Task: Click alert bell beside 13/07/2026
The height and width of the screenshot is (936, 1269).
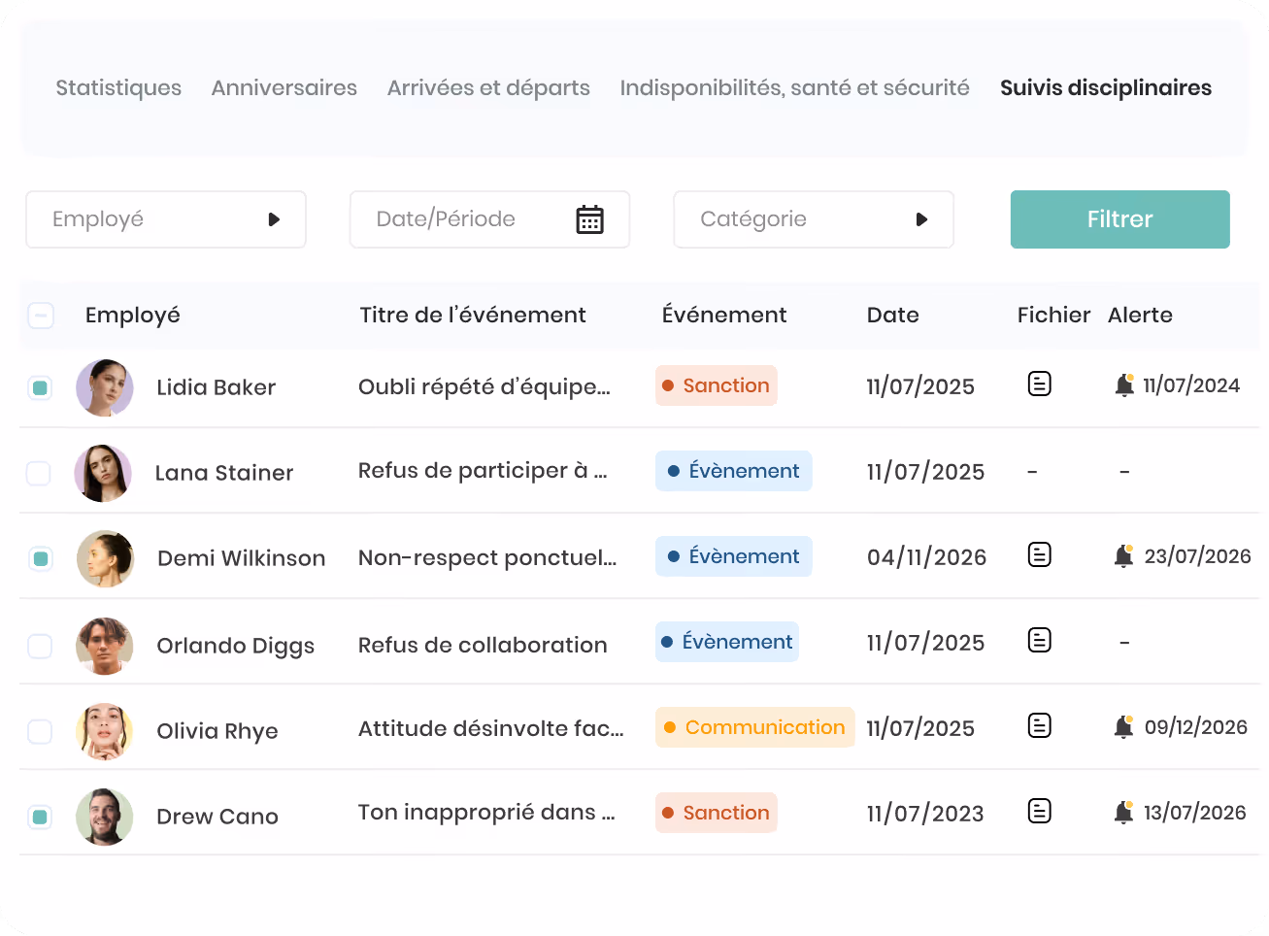Action: (1124, 813)
